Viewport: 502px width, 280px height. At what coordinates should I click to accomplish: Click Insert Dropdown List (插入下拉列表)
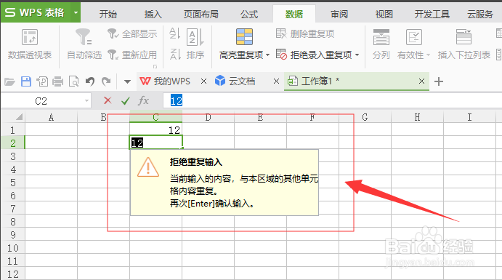tap(464, 44)
